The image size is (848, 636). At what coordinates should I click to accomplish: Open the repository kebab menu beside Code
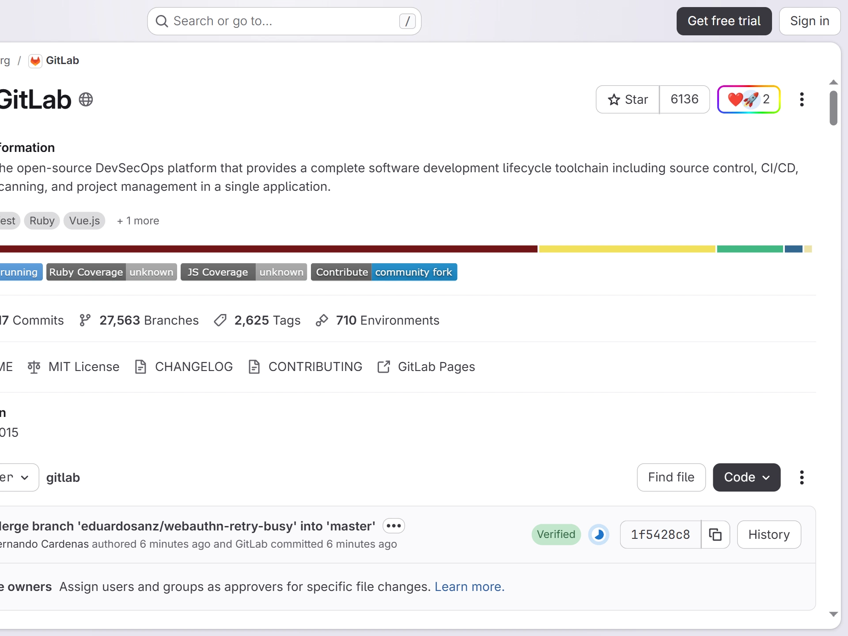tap(802, 477)
